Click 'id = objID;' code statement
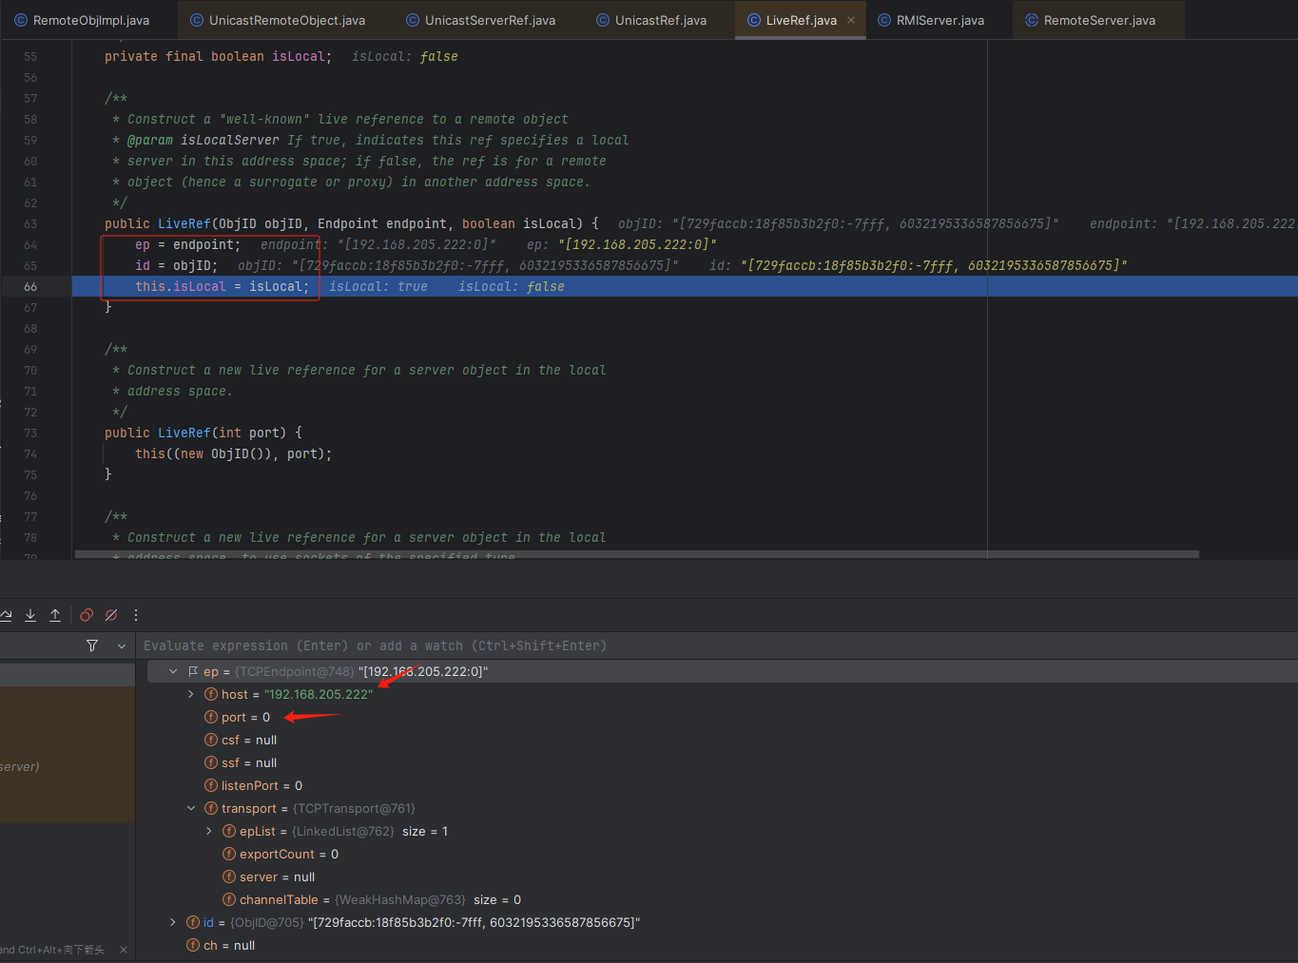Image resolution: width=1298 pixels, height=963 pixels. [x=176, y=265]
